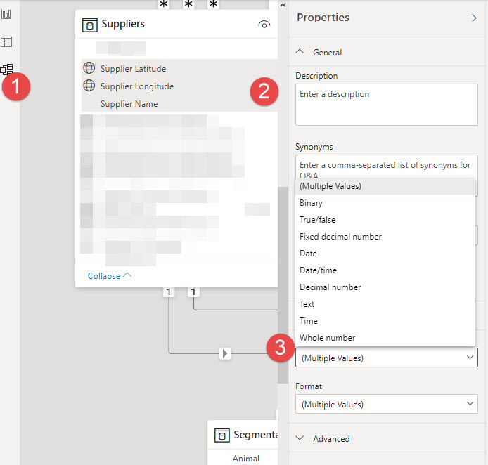Choose Time data type option
488x465 pixels.
click(x=385, y=320)
